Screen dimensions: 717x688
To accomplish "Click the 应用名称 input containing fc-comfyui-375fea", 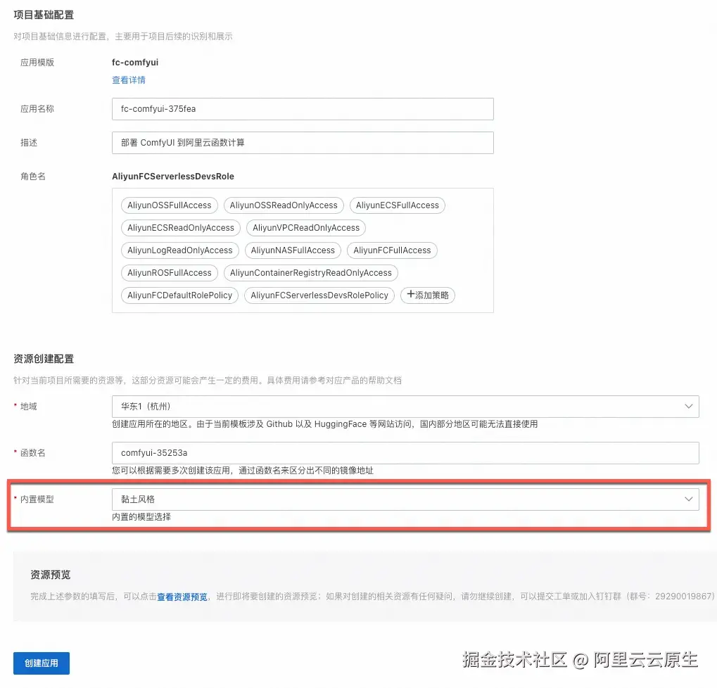I will click(x=303, y=108).
